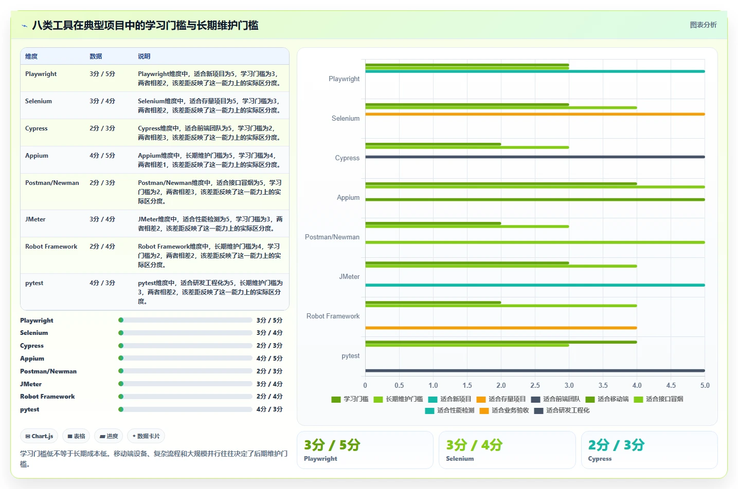Click the 图表分析 label in header
This screenshot has height=489, width=738.
703,25
